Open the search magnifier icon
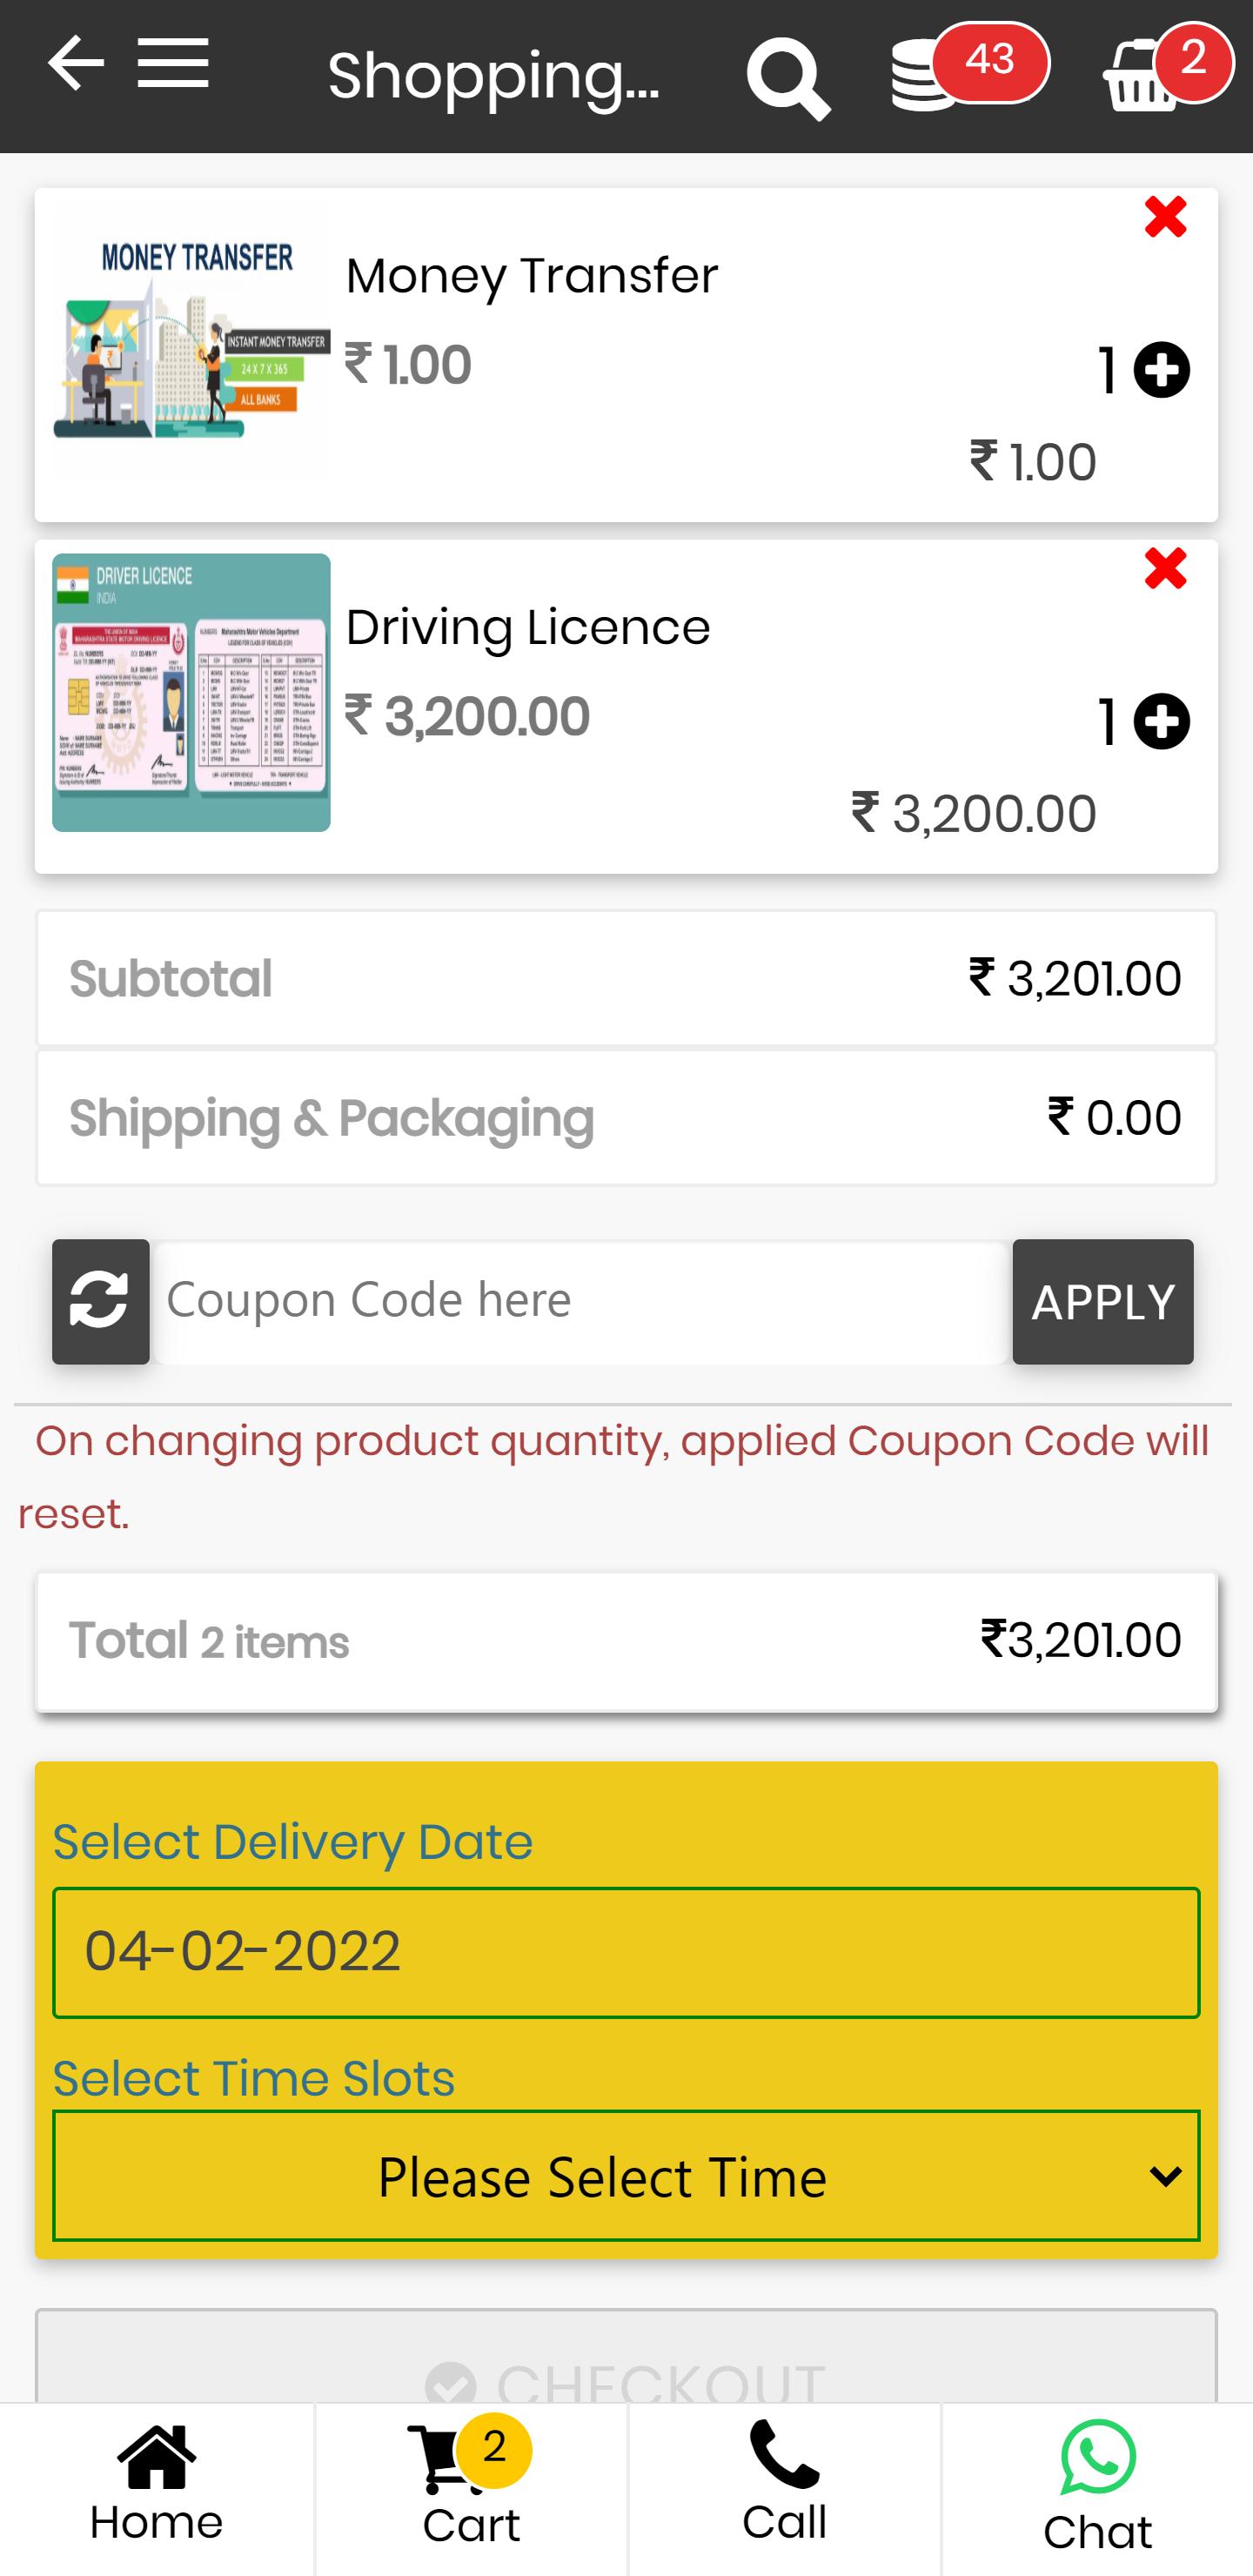The height and width of the screenshot is (2576, 1253). click(x=788, y=78)
